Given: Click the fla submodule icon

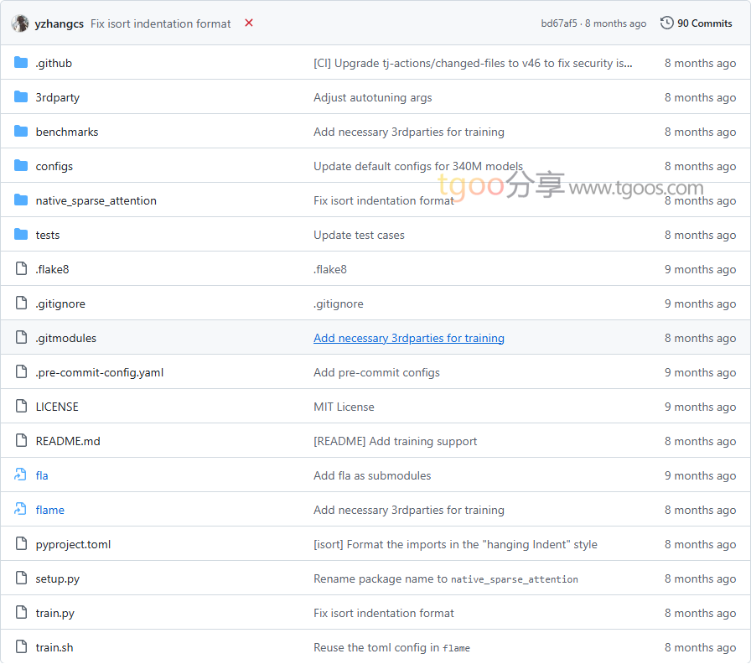Looking at the screenshot, I should pyautogui.click(x=21, y=475).
